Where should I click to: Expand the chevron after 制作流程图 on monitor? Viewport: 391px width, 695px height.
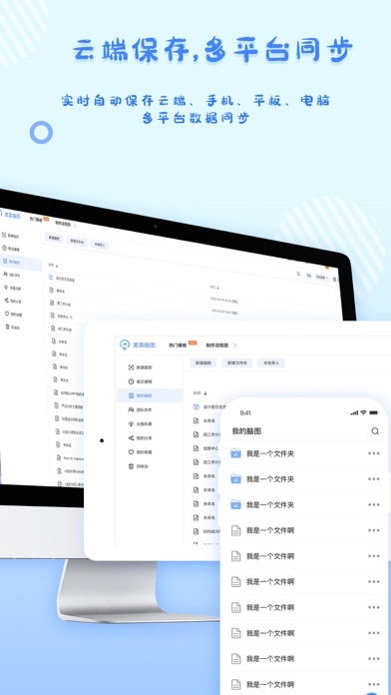75,226
